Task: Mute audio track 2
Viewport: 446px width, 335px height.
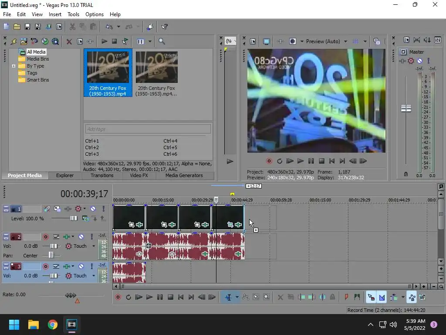Action: [81, 237]
